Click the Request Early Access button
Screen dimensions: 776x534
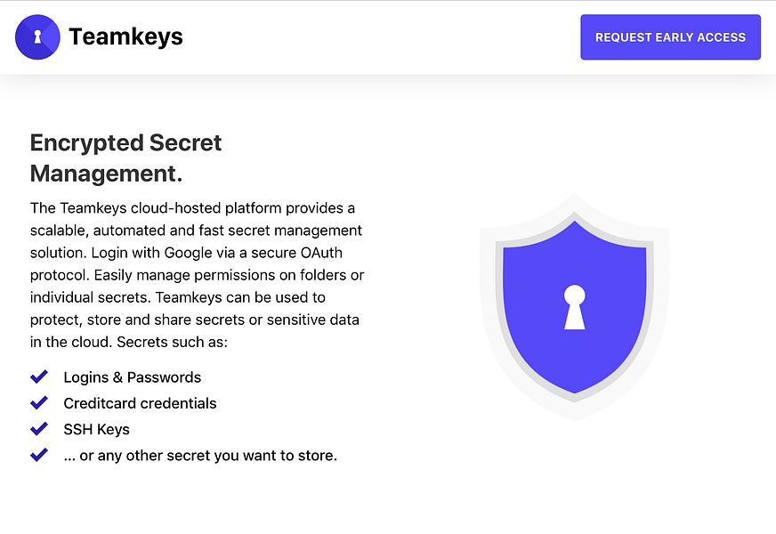click(x=670, y=37)
